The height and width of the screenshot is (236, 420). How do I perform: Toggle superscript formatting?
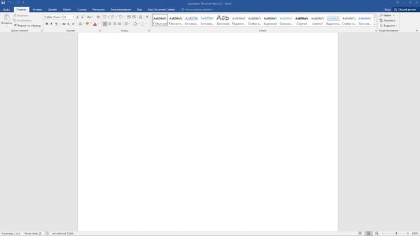(x=73, y=24)
